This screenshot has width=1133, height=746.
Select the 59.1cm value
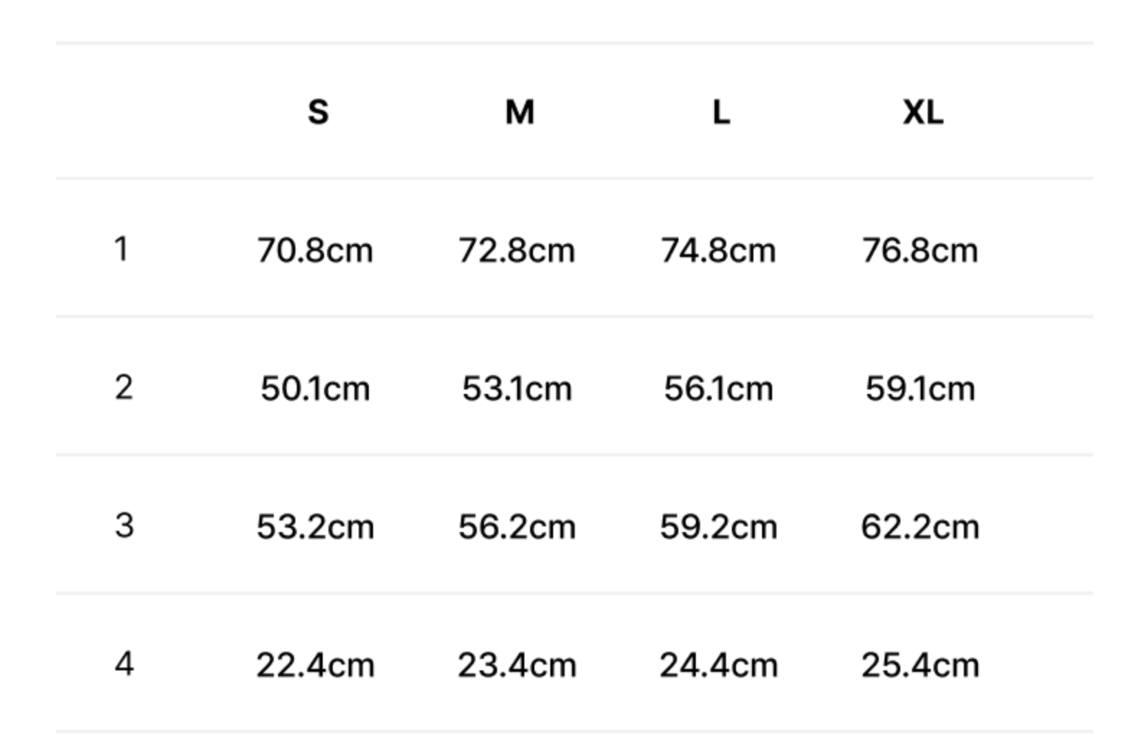(x=920, y=389)
